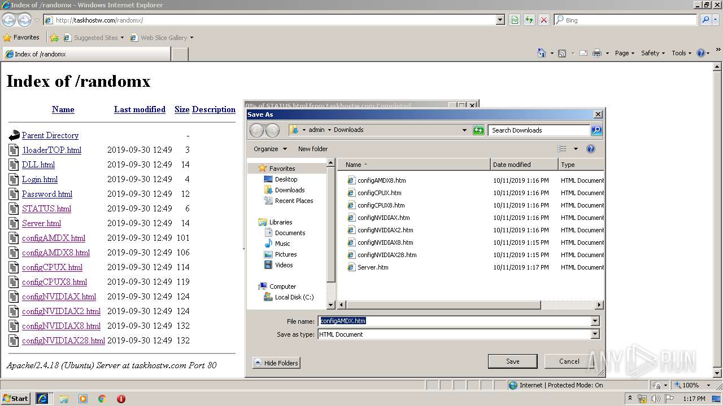This screenshot has height=406, width=723.
Task: Open the address bar dropdown arrow
Action: click(x=500, y=20)
